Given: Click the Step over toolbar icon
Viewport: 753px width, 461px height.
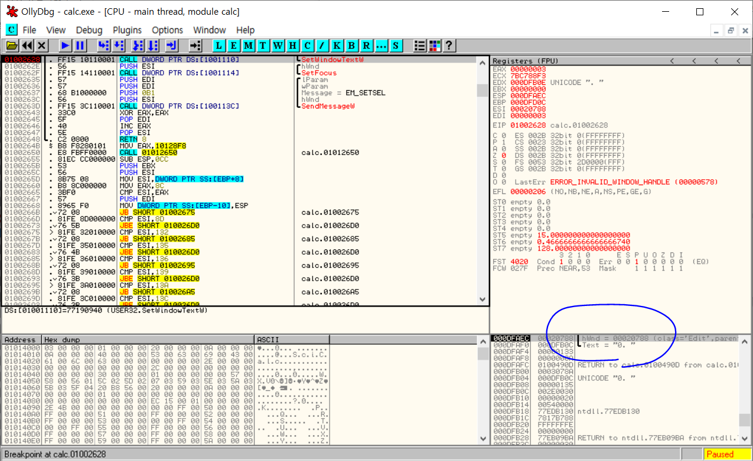Looking at the screenshot, I should (118, 45).
